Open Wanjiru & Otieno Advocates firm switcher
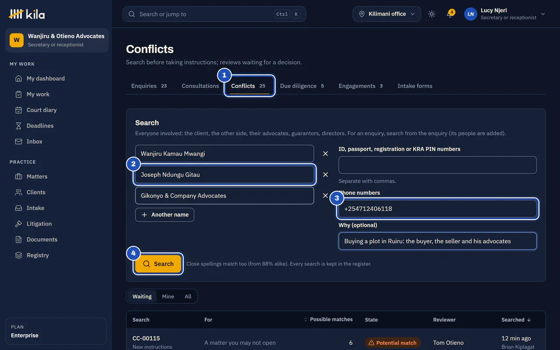Screen dimensions: 560x350 pos(57,40)
